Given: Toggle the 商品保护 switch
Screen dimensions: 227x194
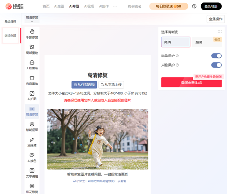Looking at the screenshot, I should pyautogui.click(x=216, y=56).
